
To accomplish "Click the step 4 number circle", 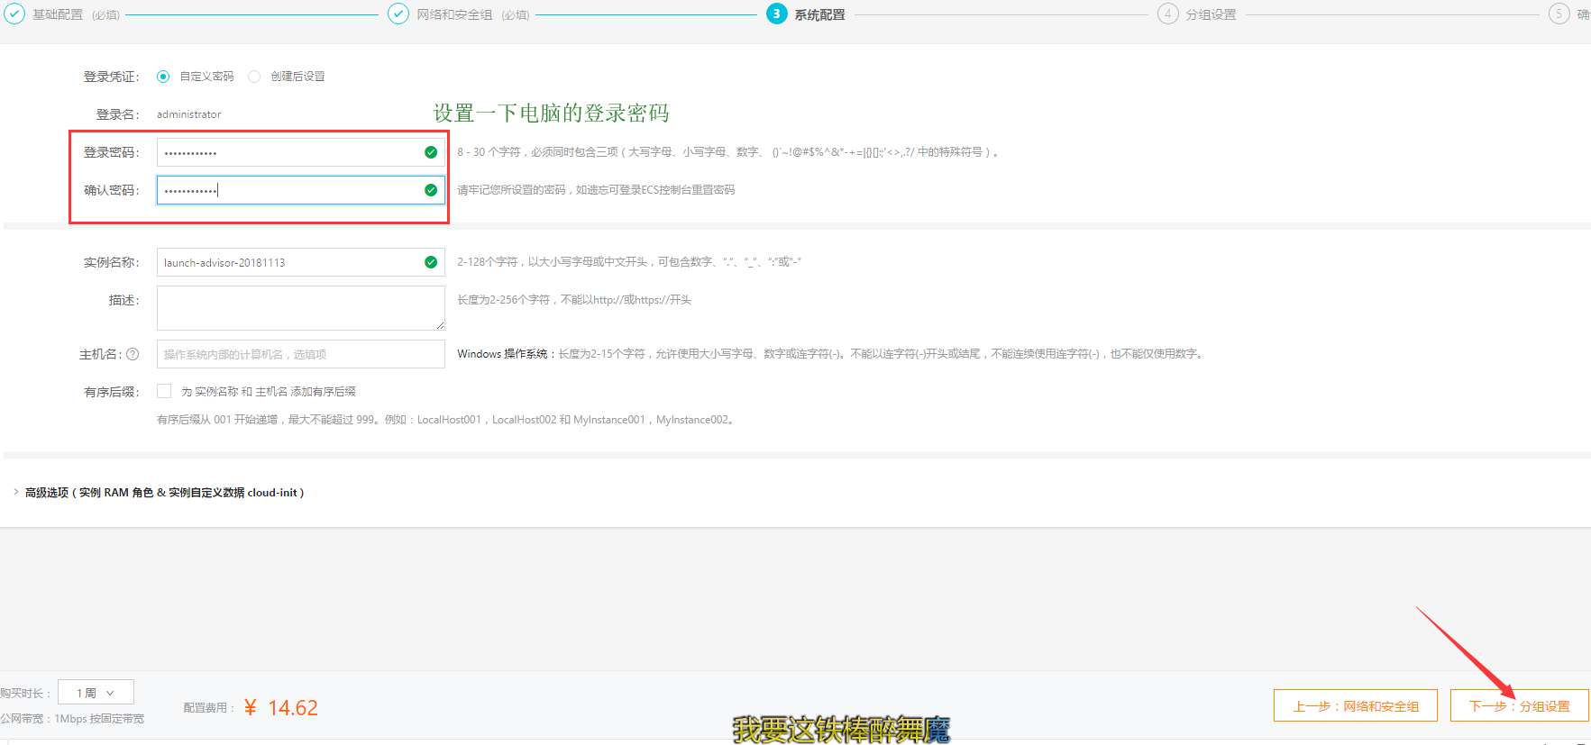I will coord(1167,14).
